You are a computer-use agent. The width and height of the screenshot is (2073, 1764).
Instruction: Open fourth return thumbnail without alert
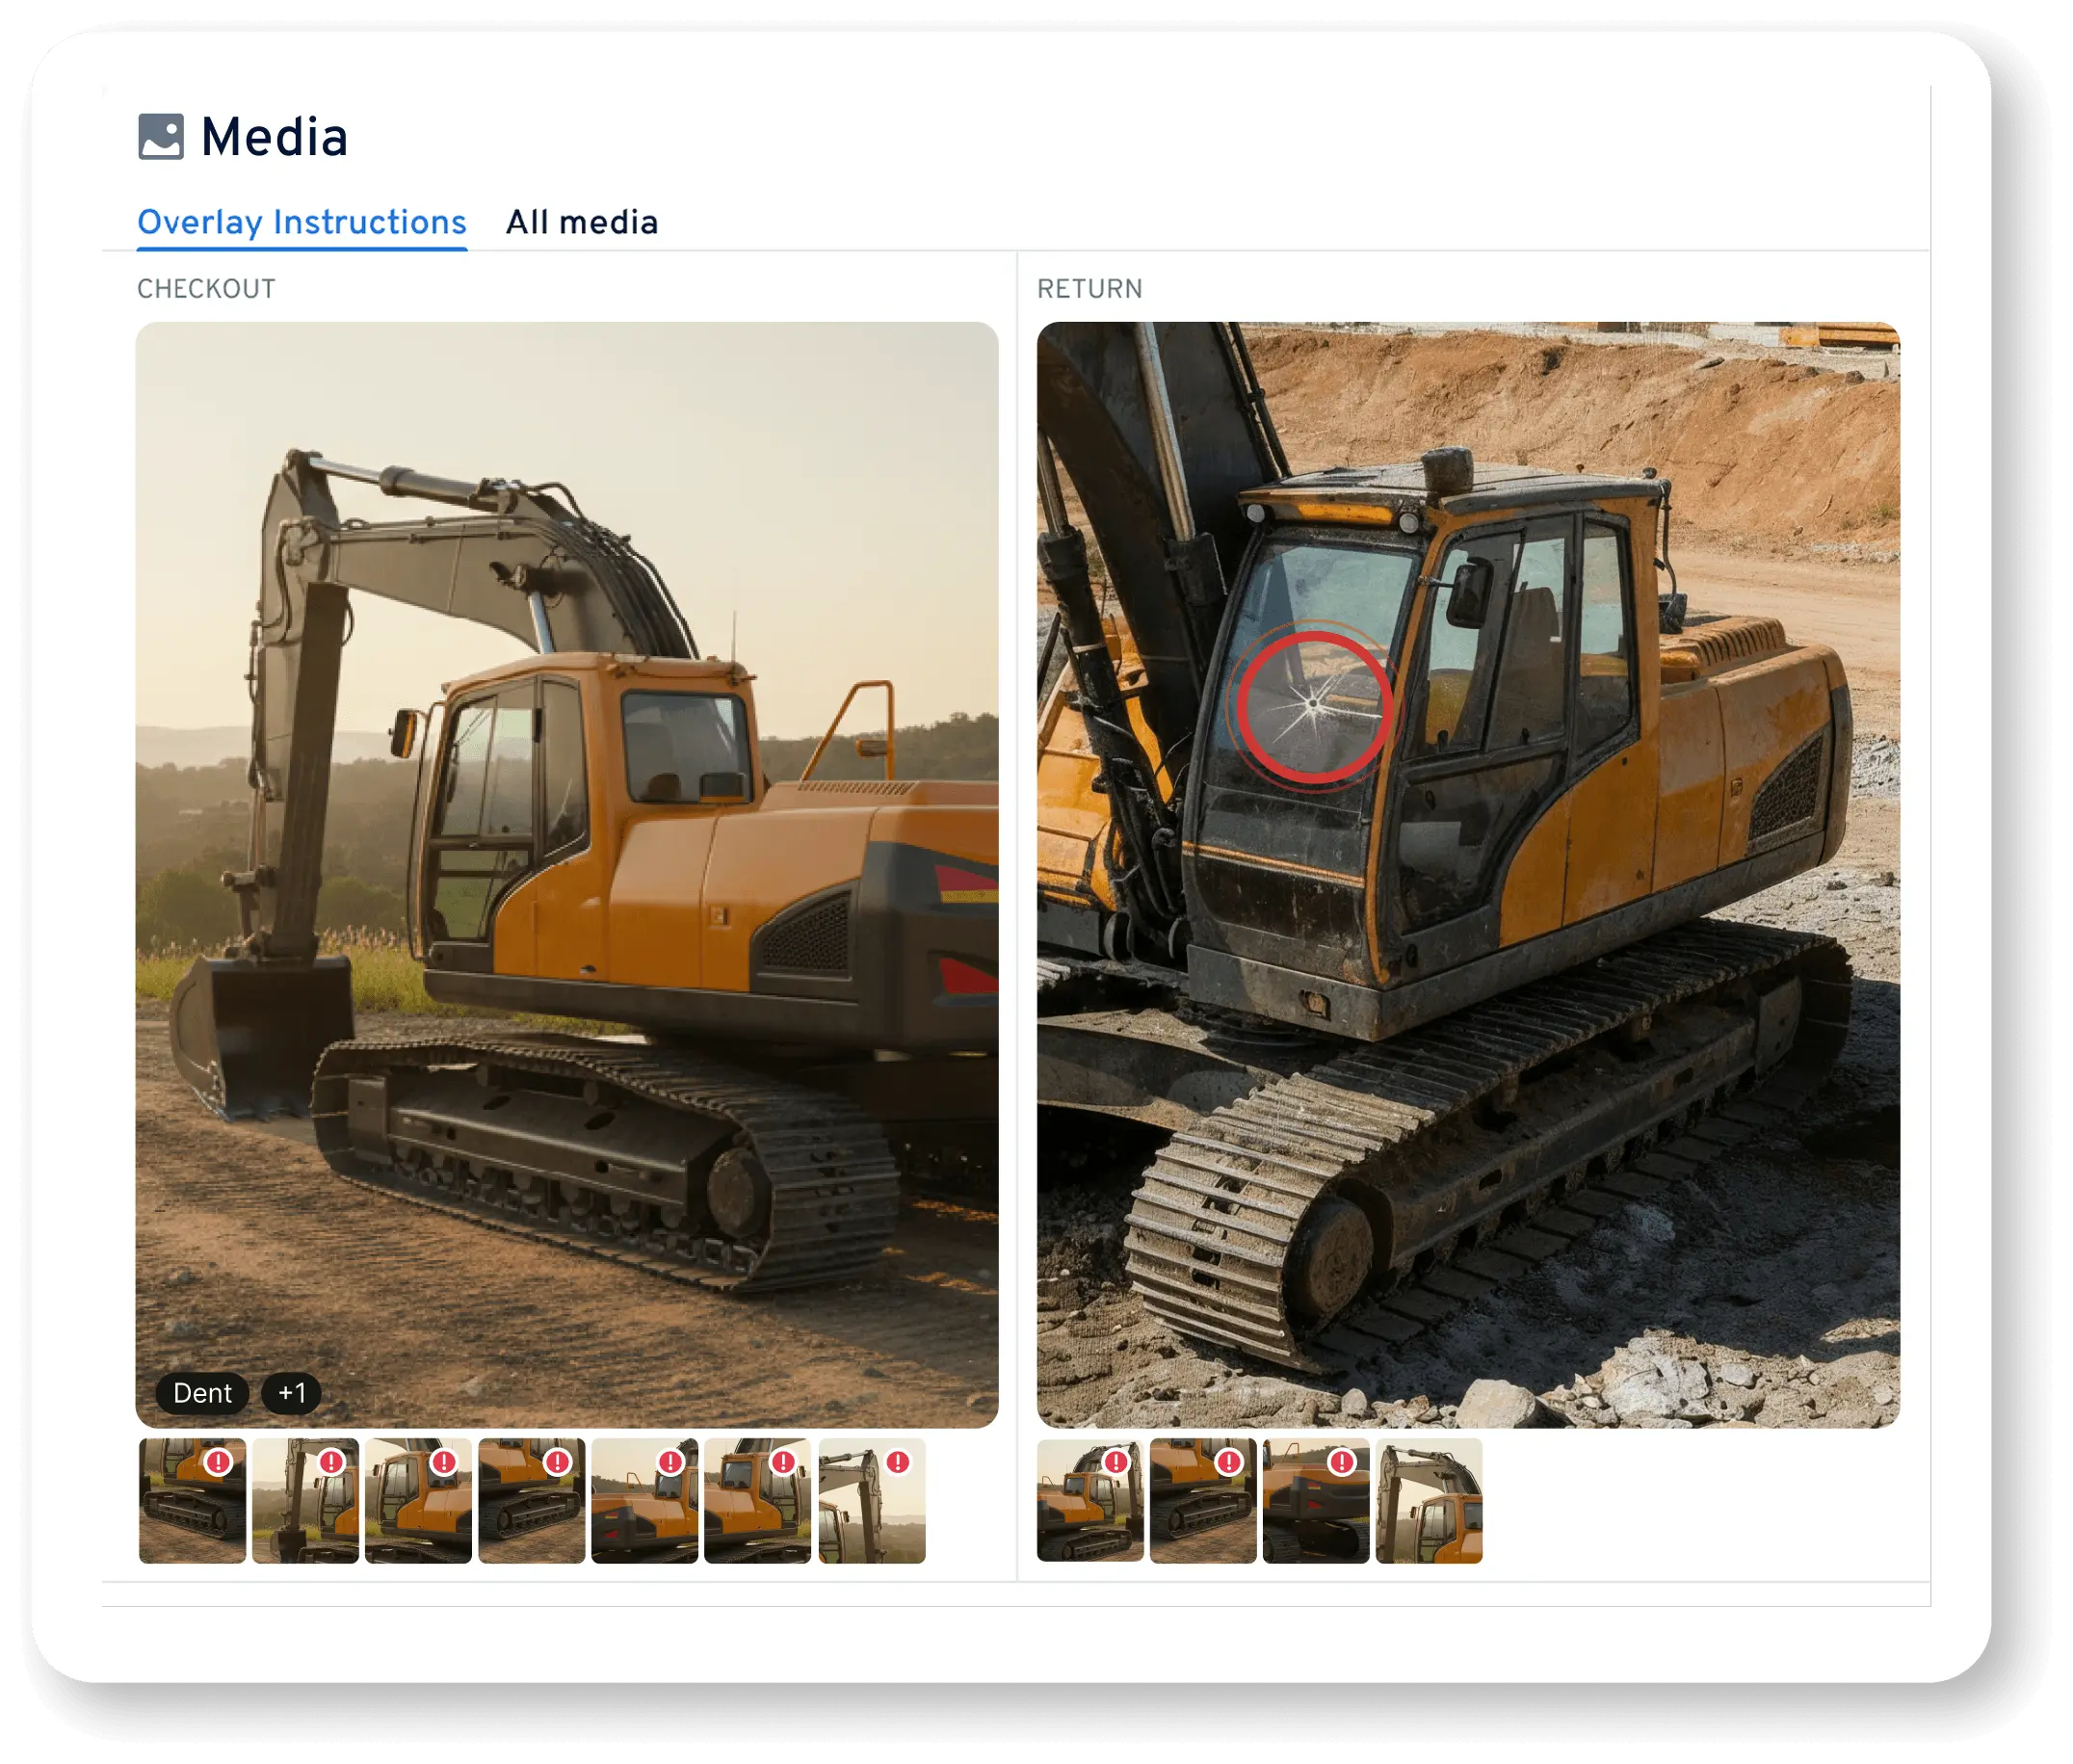(x=1428, y=1499)
